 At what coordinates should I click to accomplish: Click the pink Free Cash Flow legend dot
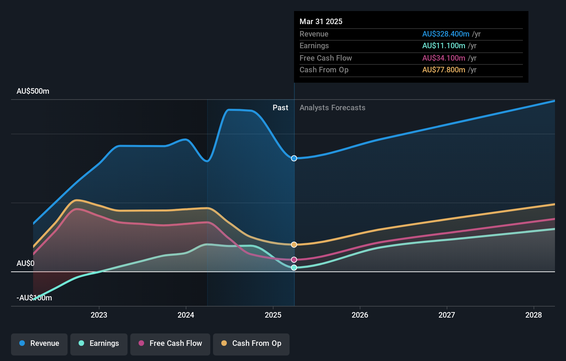141,343
